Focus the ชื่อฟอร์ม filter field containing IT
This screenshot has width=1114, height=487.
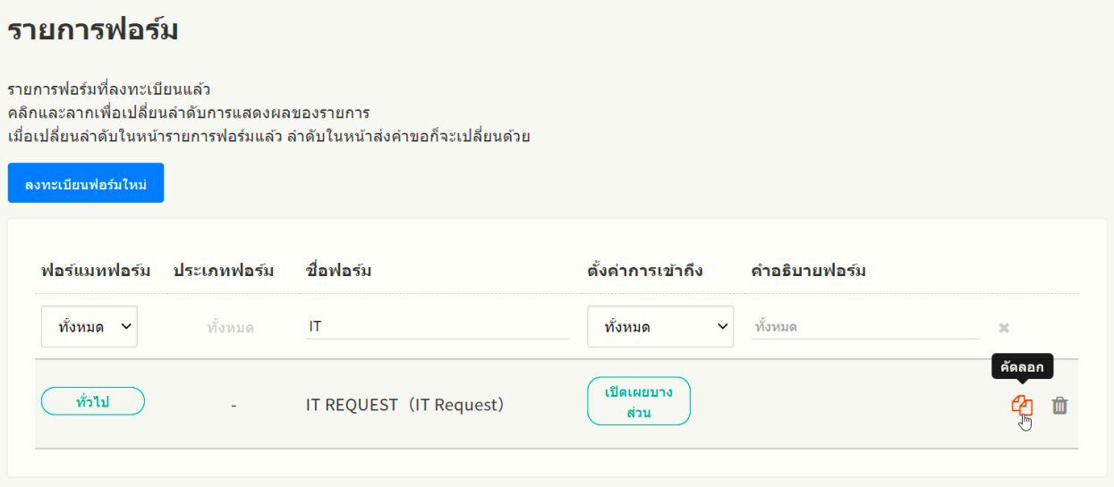tap(437, 327)
